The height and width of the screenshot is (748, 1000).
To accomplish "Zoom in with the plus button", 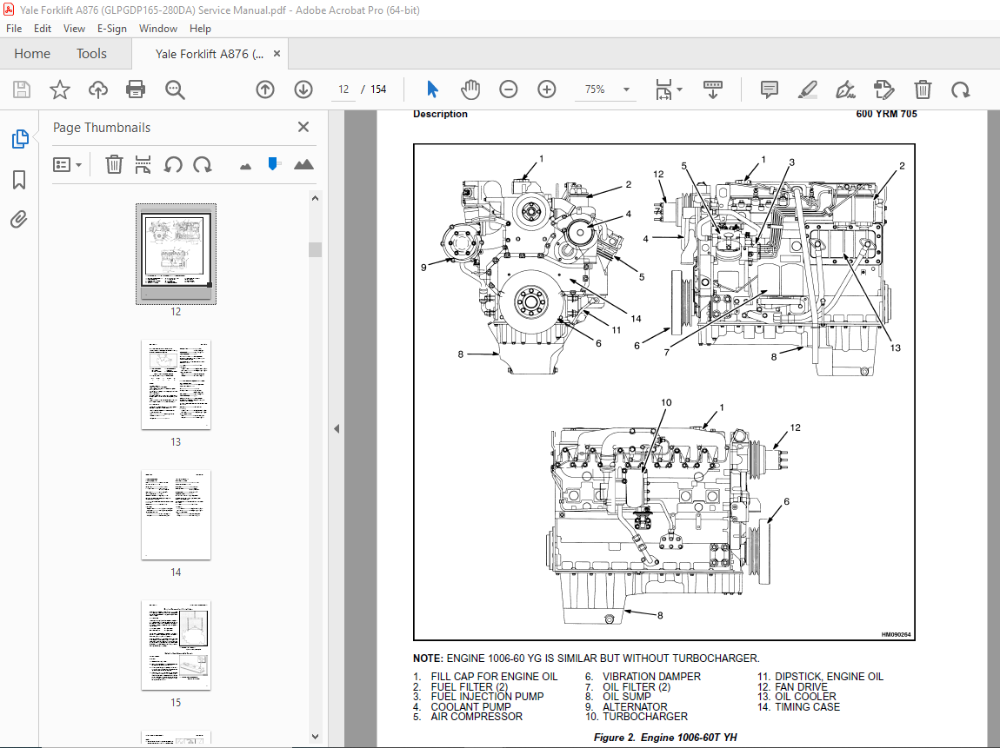I will coord(547,89).
